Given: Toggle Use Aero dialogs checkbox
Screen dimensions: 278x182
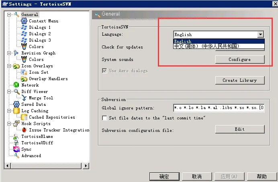Looking at the screenshot, I should (x=104, y=71).
